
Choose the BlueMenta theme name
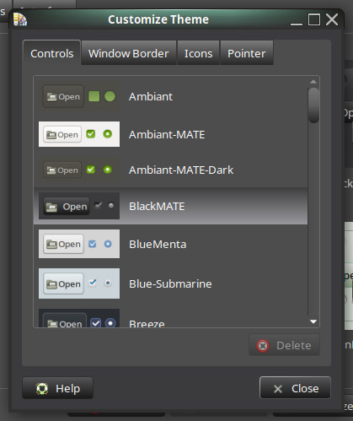point(158,244)
